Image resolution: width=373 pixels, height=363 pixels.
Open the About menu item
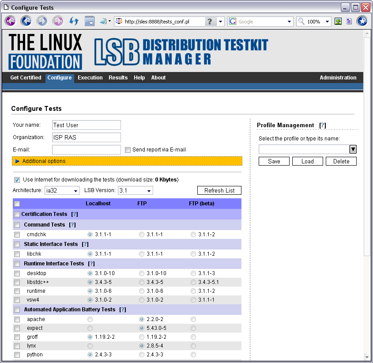pos(158,78)
